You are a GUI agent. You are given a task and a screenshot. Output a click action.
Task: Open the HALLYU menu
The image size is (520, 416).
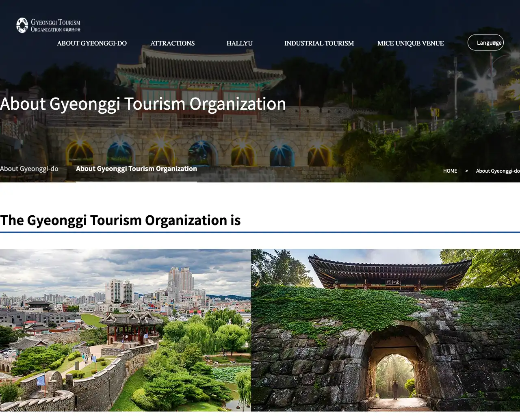(239, 43)
